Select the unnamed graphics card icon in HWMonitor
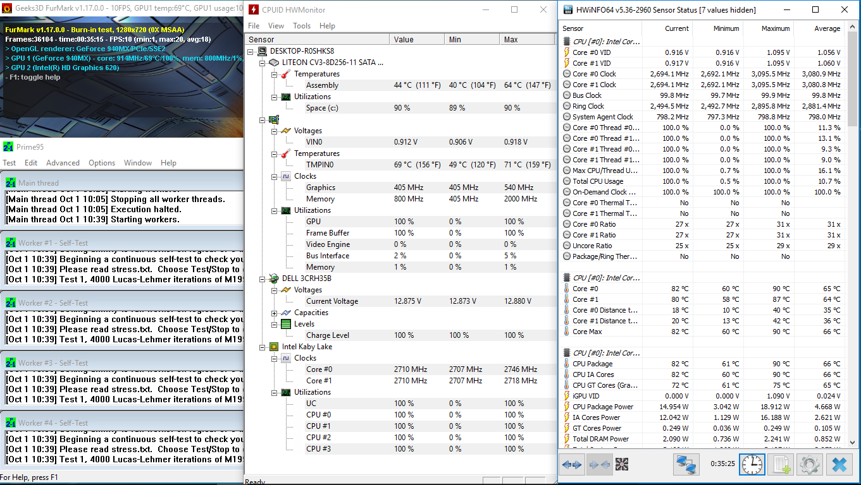Viewport: 861px width, 485px height. pyautogui.click(x=274, y=119)
